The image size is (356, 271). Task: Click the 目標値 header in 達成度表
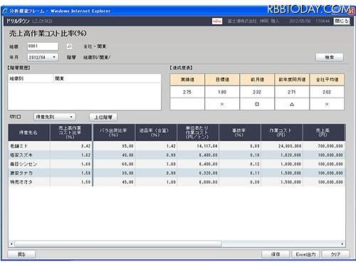222,80
